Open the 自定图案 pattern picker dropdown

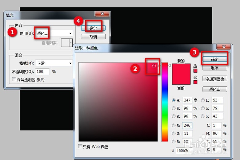[x=71, y=43]
